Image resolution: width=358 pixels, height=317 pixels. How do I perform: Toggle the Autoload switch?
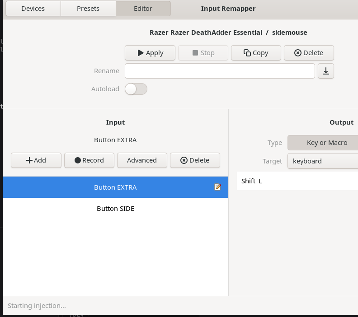click(x=136, y=89)
